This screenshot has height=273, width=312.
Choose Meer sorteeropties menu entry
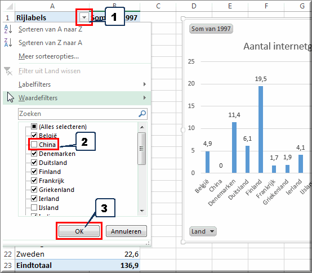[49, 56]
